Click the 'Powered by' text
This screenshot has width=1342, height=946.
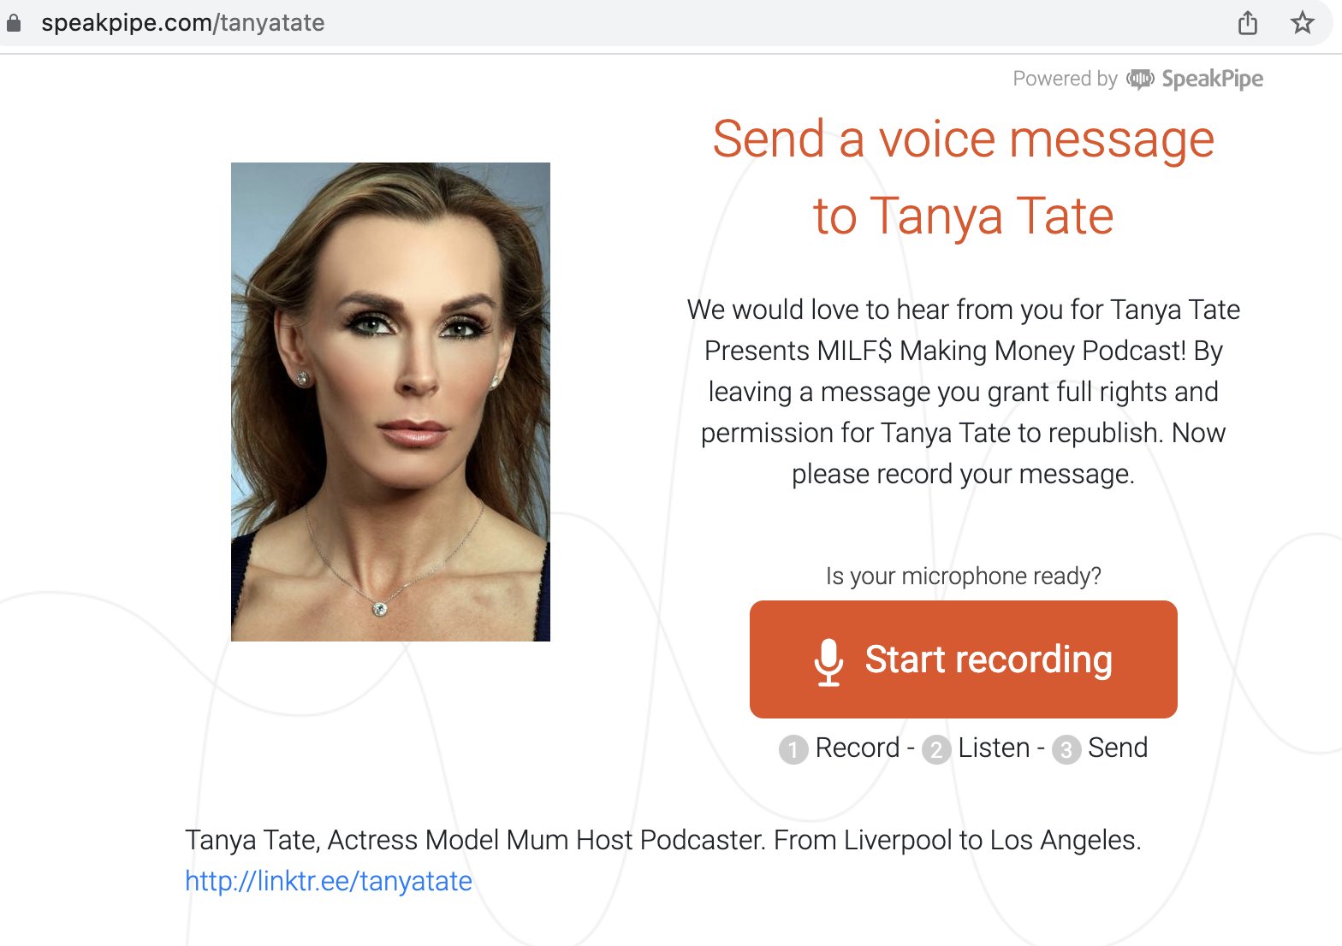pos(1065,79)
